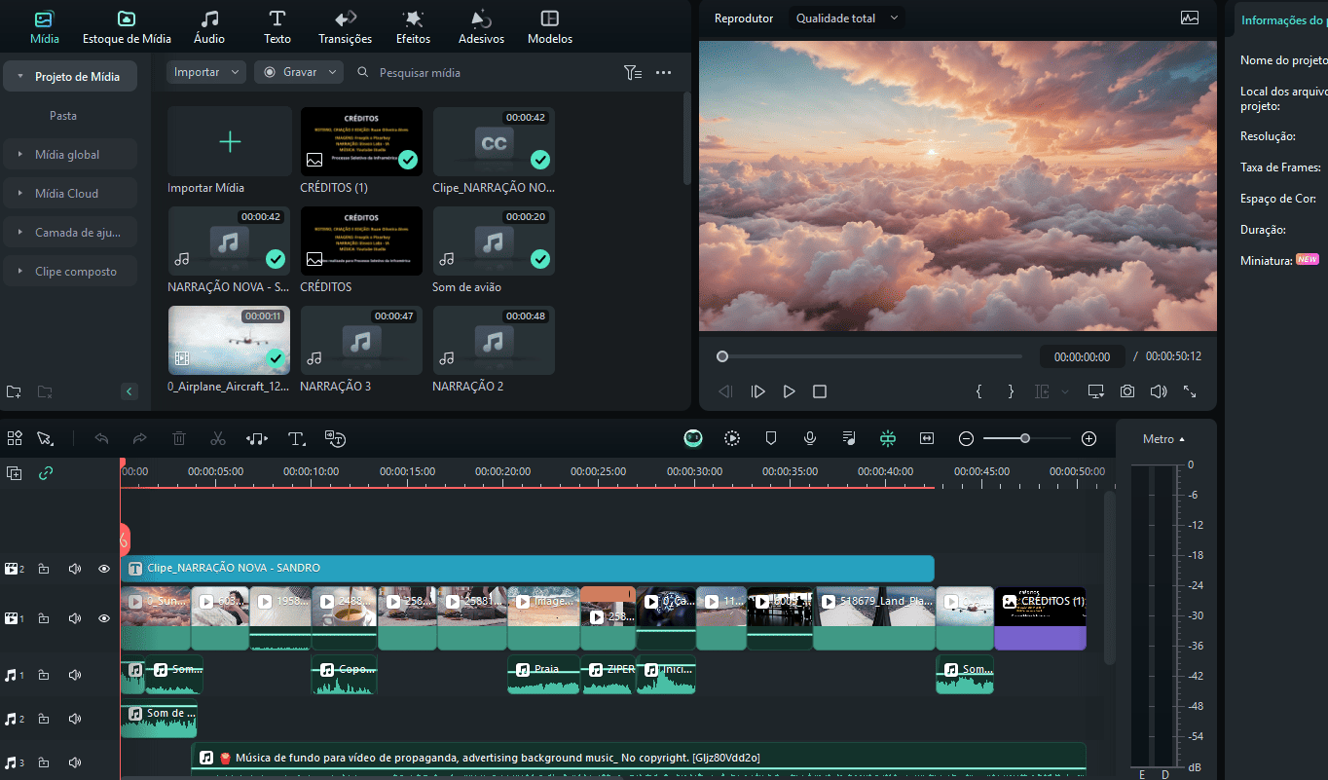Expand the Mídia global tree item

coord(20,155)
